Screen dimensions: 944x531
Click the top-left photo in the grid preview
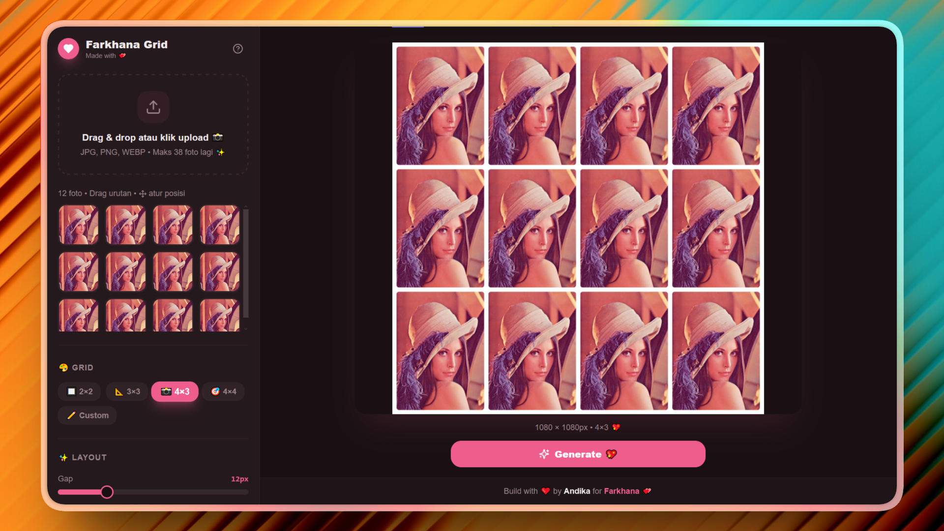pyautogui.click(x=440, y=106)
